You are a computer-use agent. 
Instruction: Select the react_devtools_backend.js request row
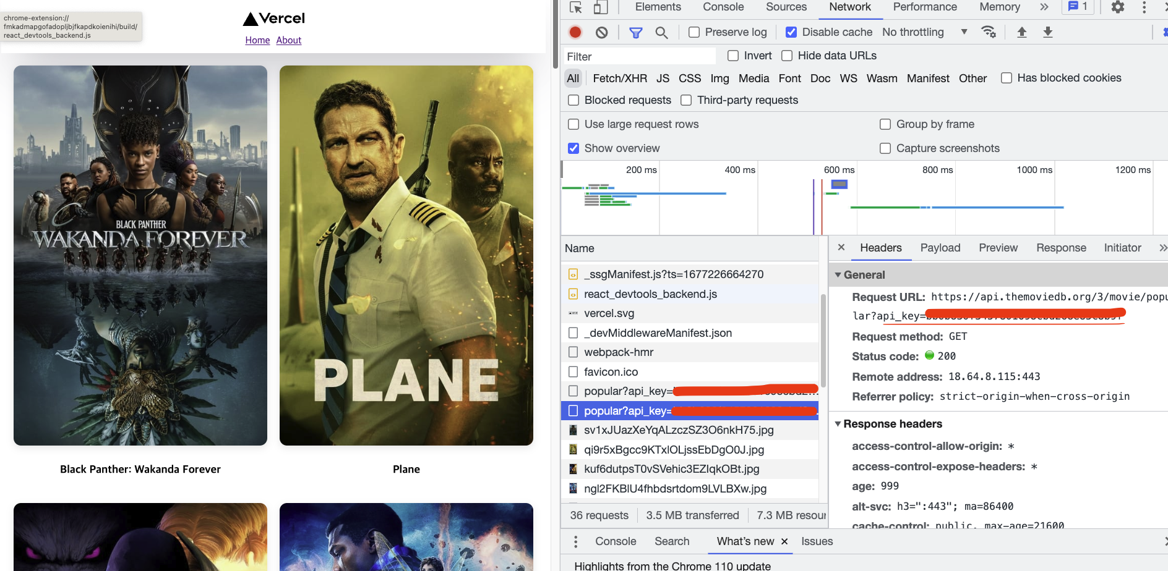coord(690,294)
